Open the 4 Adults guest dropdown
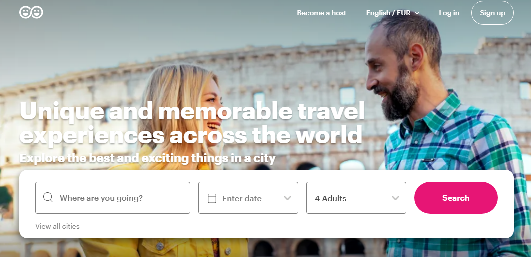The image size is (531, 257). point(356,198)
